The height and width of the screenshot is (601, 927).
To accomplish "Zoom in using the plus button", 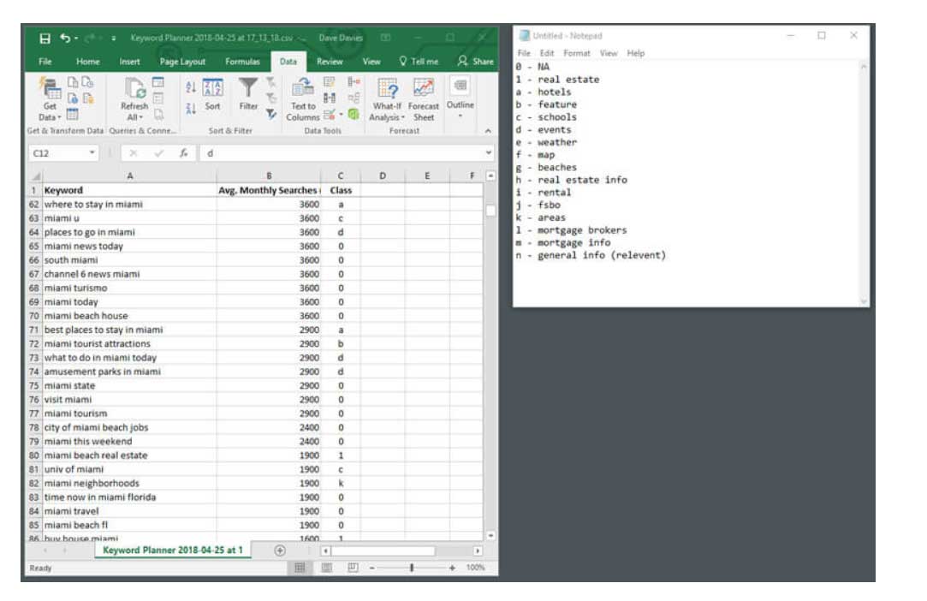I will click(452, 568).
